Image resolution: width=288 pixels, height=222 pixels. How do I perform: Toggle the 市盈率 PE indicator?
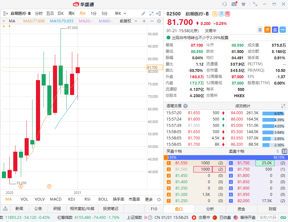(x=134, y=199)
